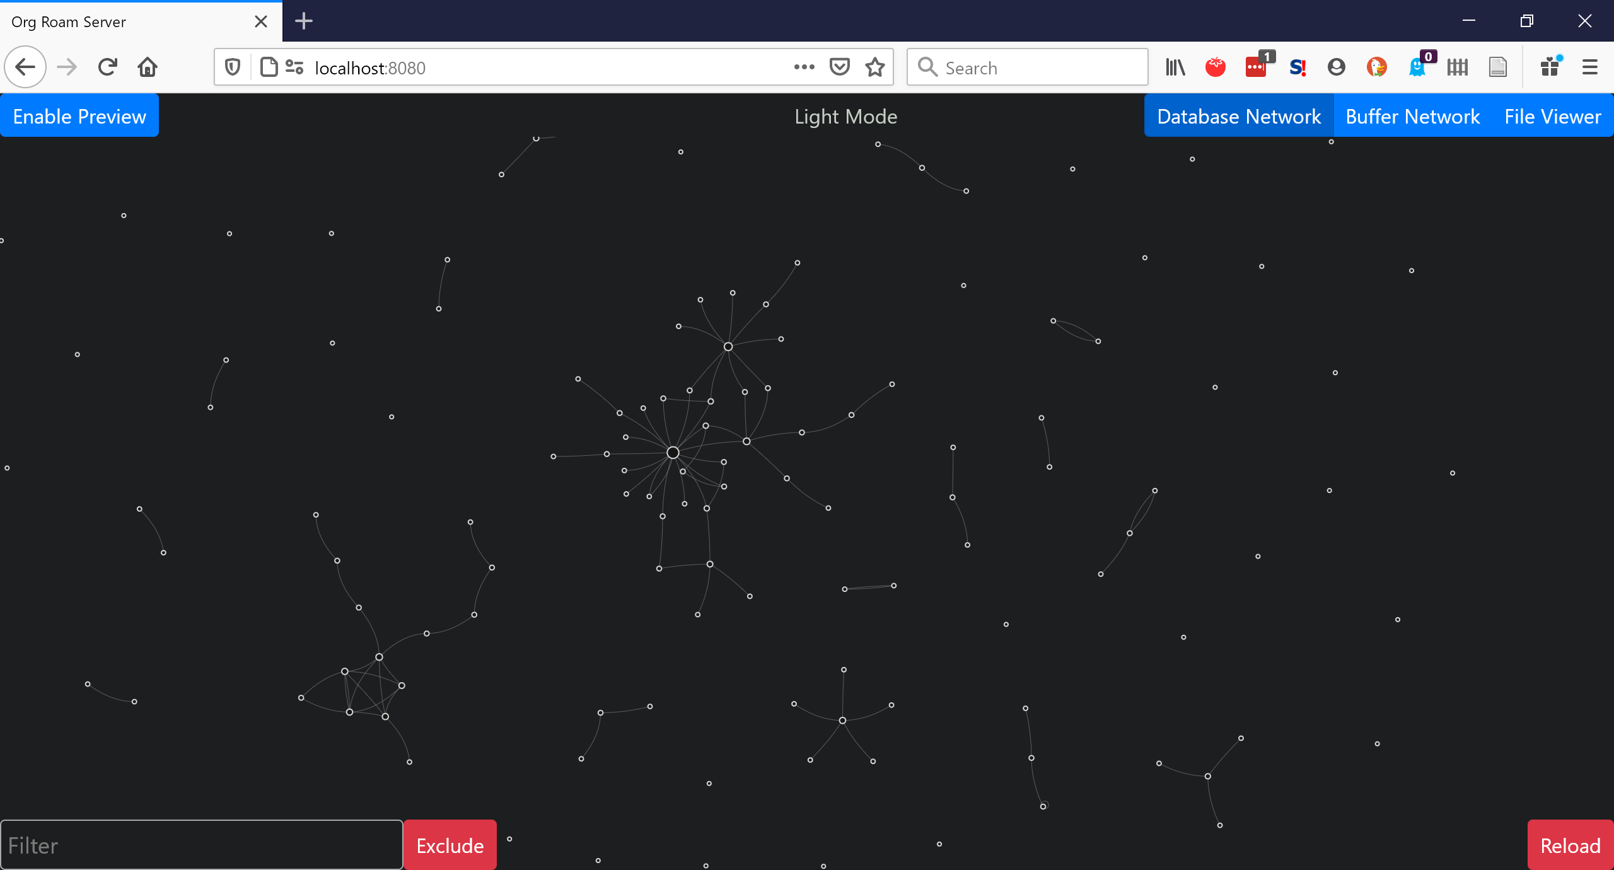The image size is (1614, 870).
Task: Click the DuckDuckGo extension icon
Action: point(1376,67)
